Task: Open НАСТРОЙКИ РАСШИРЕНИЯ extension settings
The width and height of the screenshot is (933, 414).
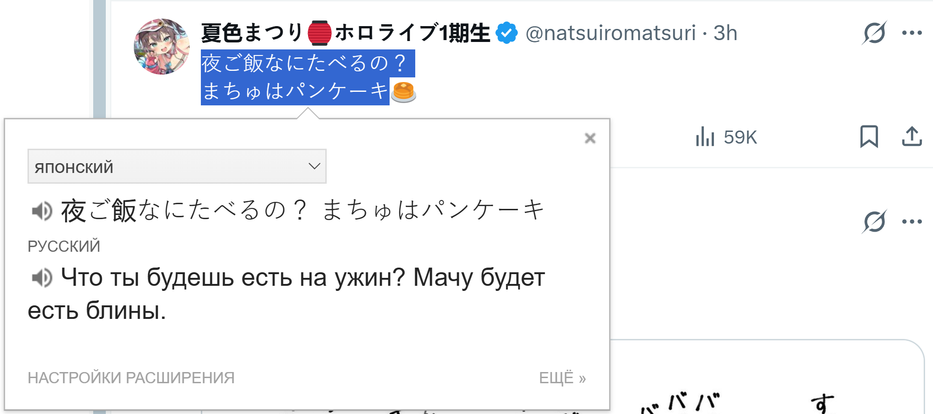Action: pyautogui.click(x=131, y=378)
